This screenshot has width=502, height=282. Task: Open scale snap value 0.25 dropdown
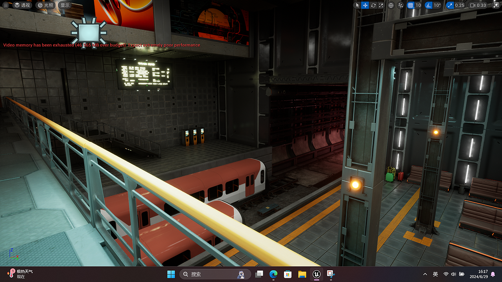point(460,5)
